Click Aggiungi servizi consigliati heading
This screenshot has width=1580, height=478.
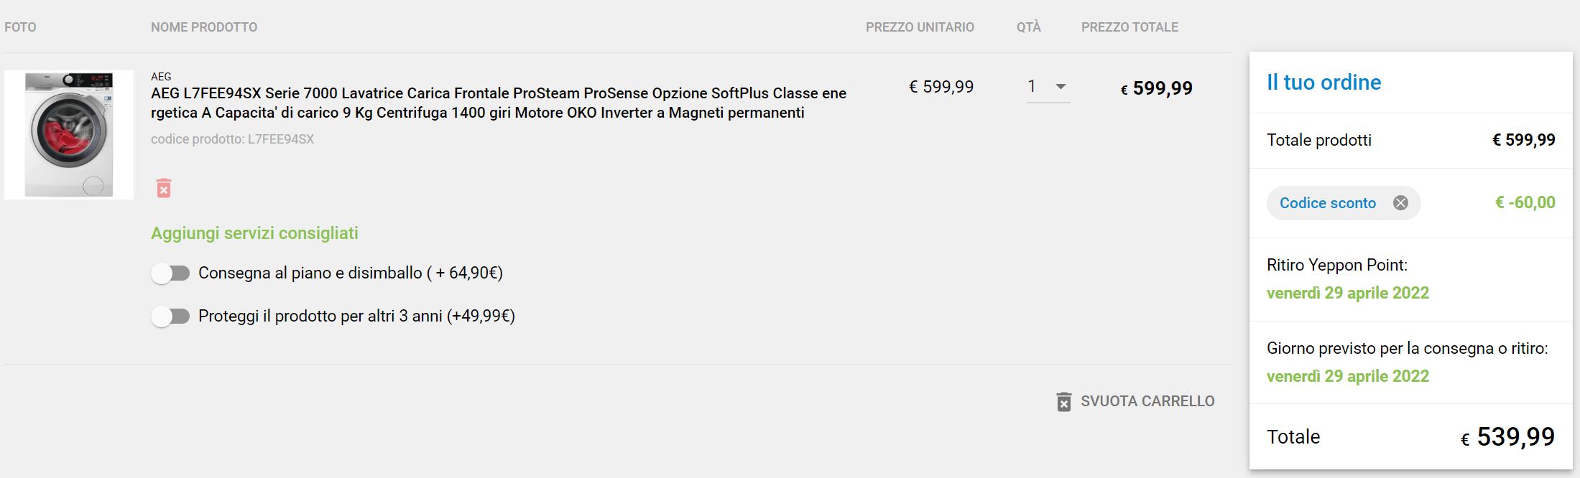click(254, 233)
